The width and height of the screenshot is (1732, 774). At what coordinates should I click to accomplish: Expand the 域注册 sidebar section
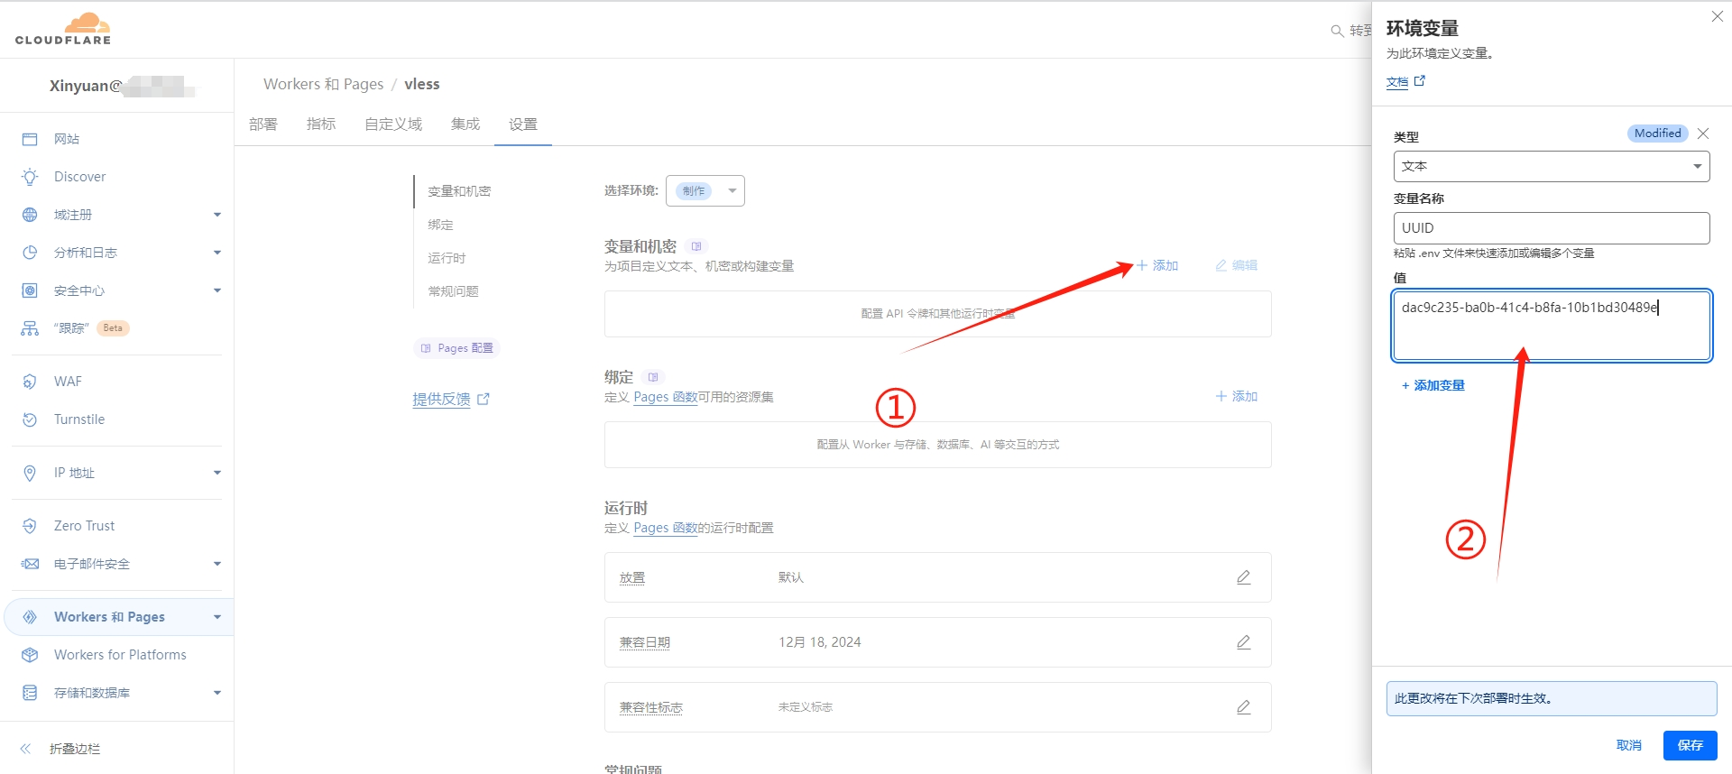pos(216,215)
